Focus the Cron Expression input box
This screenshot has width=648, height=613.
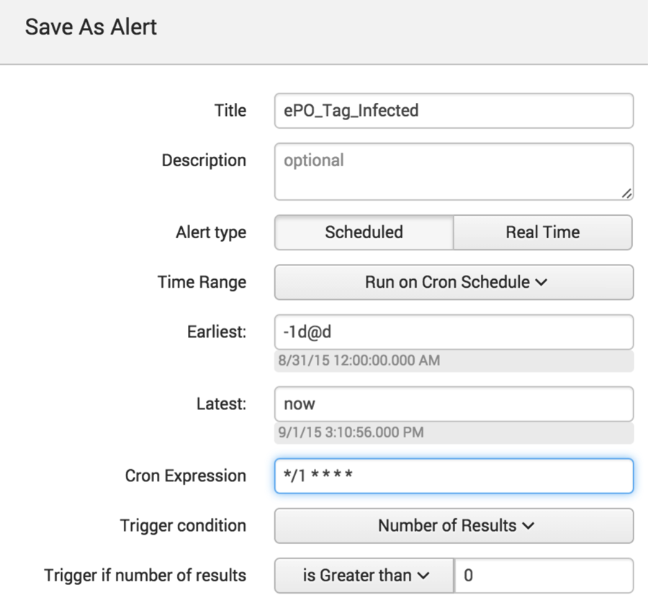tap(454, 476)
